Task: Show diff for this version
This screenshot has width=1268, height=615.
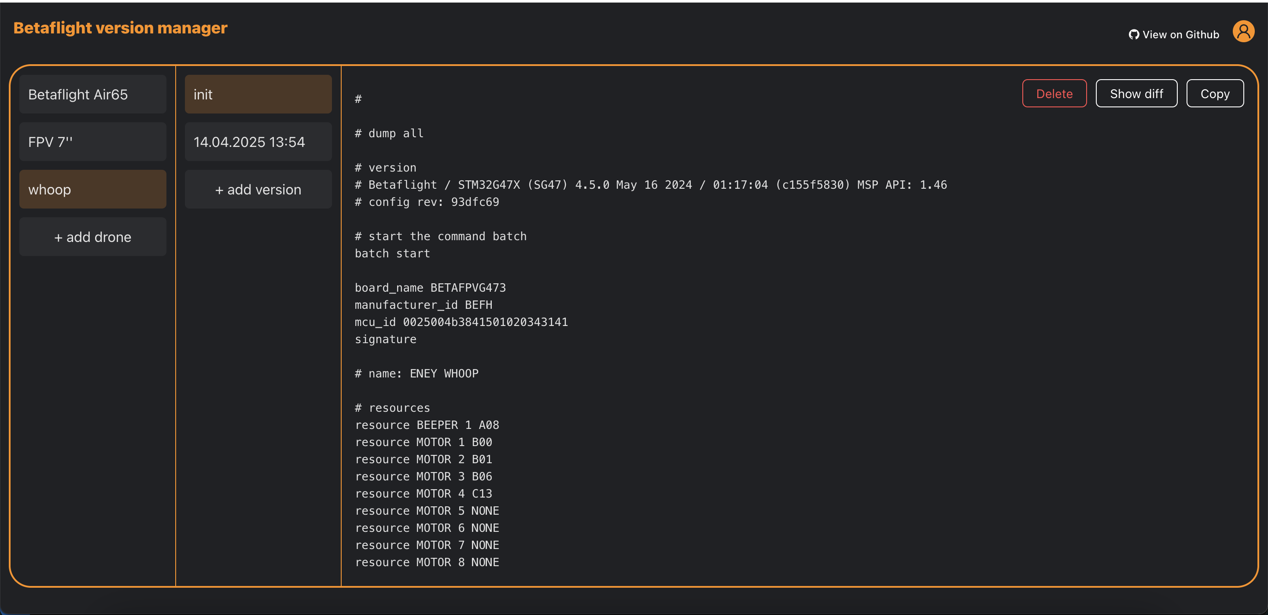Action: click(x=1136, y=93)
